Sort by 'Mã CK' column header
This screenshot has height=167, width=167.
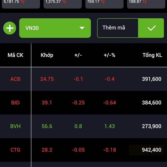point(15,55)
